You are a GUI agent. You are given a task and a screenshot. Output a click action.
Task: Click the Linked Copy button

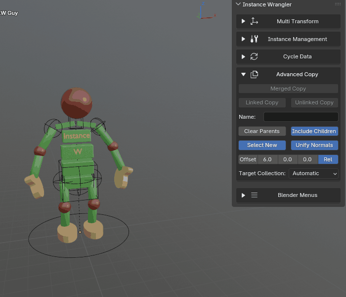click(x=262, y=102)
